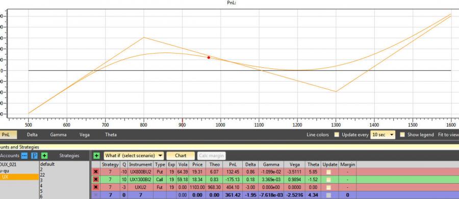
Task: Sort by the Instrument column header
Action: 141,165
